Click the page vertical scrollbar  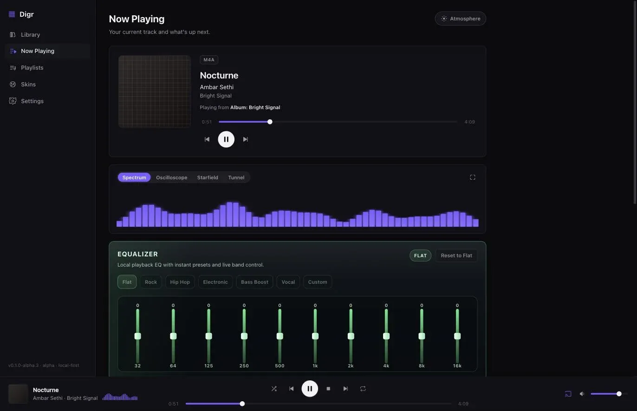635,102
